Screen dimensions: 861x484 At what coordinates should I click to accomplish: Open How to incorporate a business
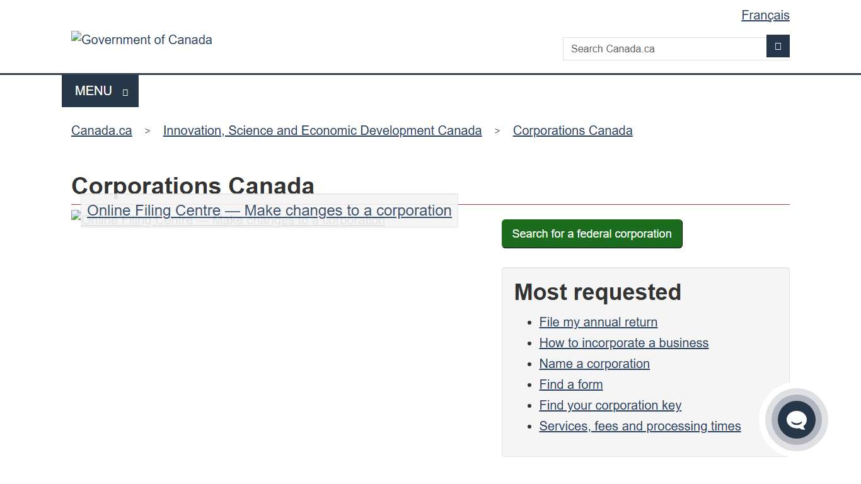[x=623, y=343]
